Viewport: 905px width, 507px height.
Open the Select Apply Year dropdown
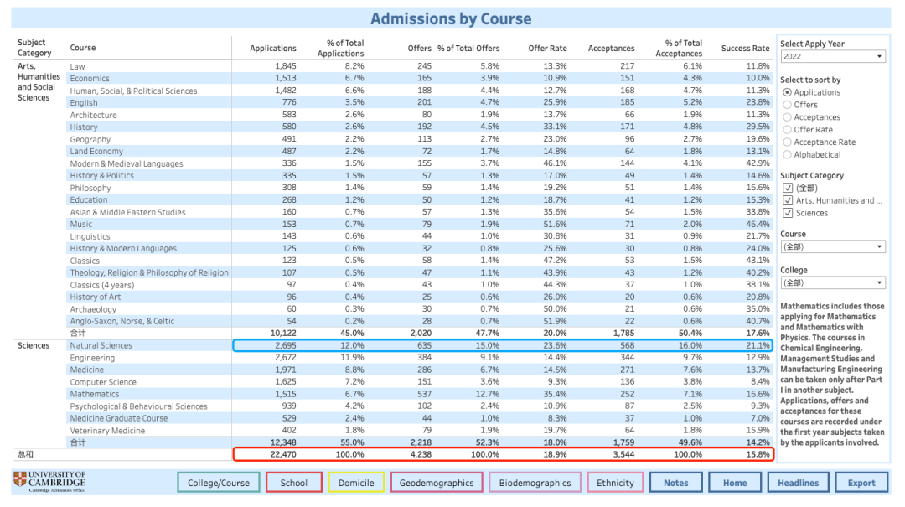[832, 57]
